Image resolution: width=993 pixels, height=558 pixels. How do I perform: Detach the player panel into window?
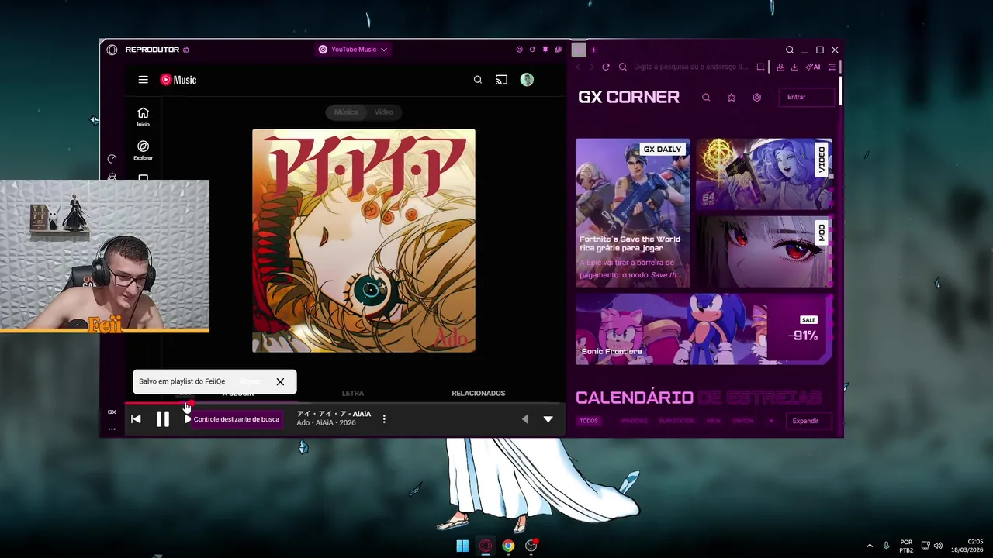click(558, 50)
